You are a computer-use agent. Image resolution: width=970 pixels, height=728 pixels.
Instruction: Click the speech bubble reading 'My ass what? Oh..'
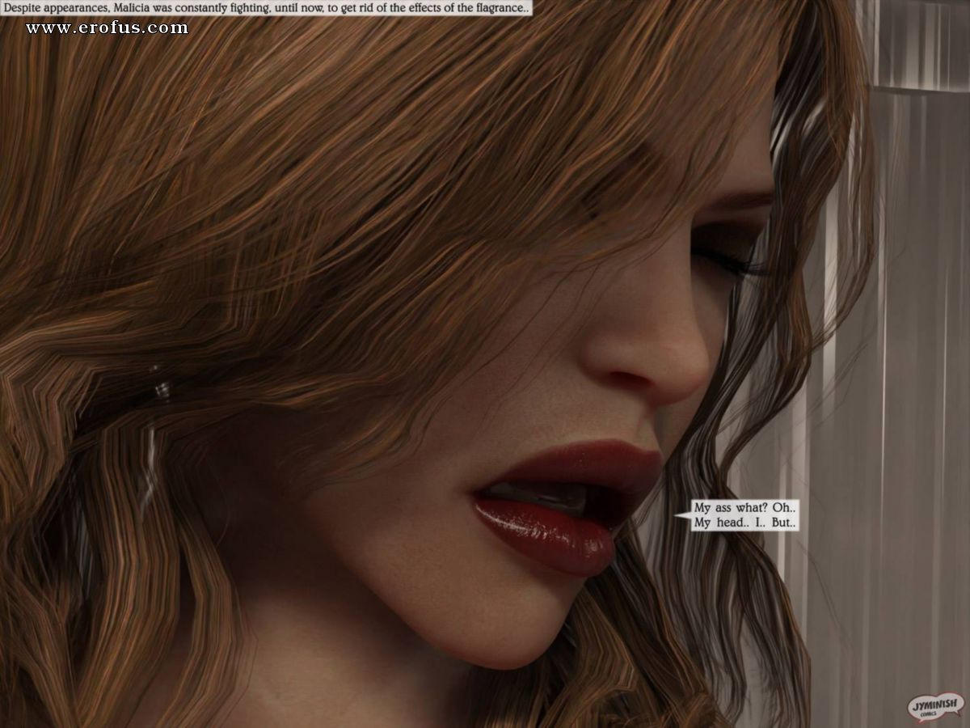click(745, 515)
